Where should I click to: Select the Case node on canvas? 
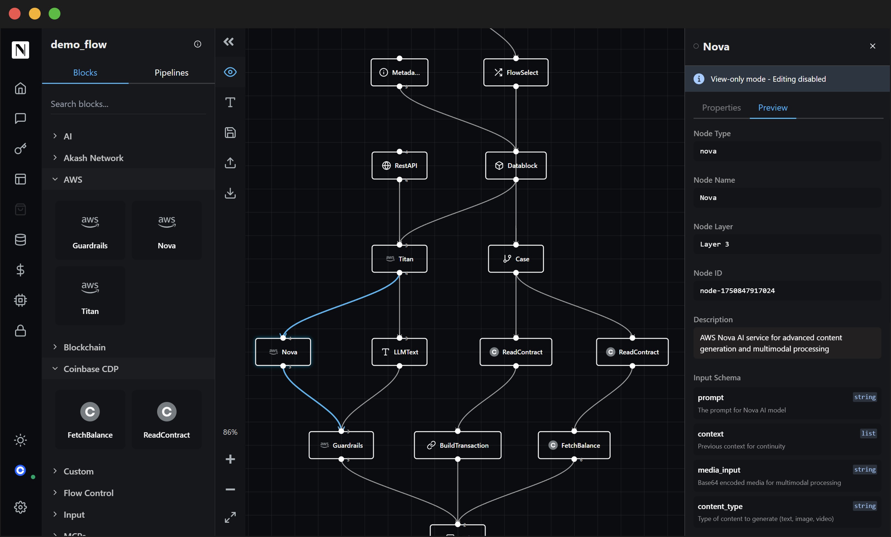516,259
